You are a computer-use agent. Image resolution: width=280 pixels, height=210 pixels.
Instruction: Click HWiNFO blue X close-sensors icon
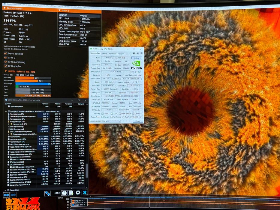coord(85,192)
